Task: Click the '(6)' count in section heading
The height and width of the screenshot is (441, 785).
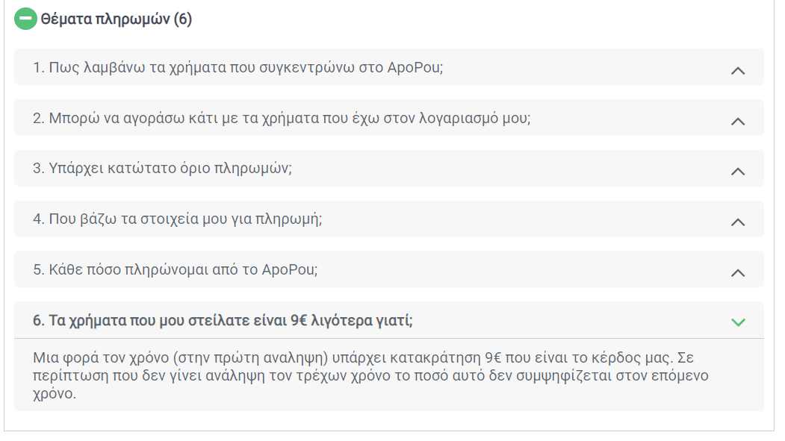Action: click(x=183, y=19)
